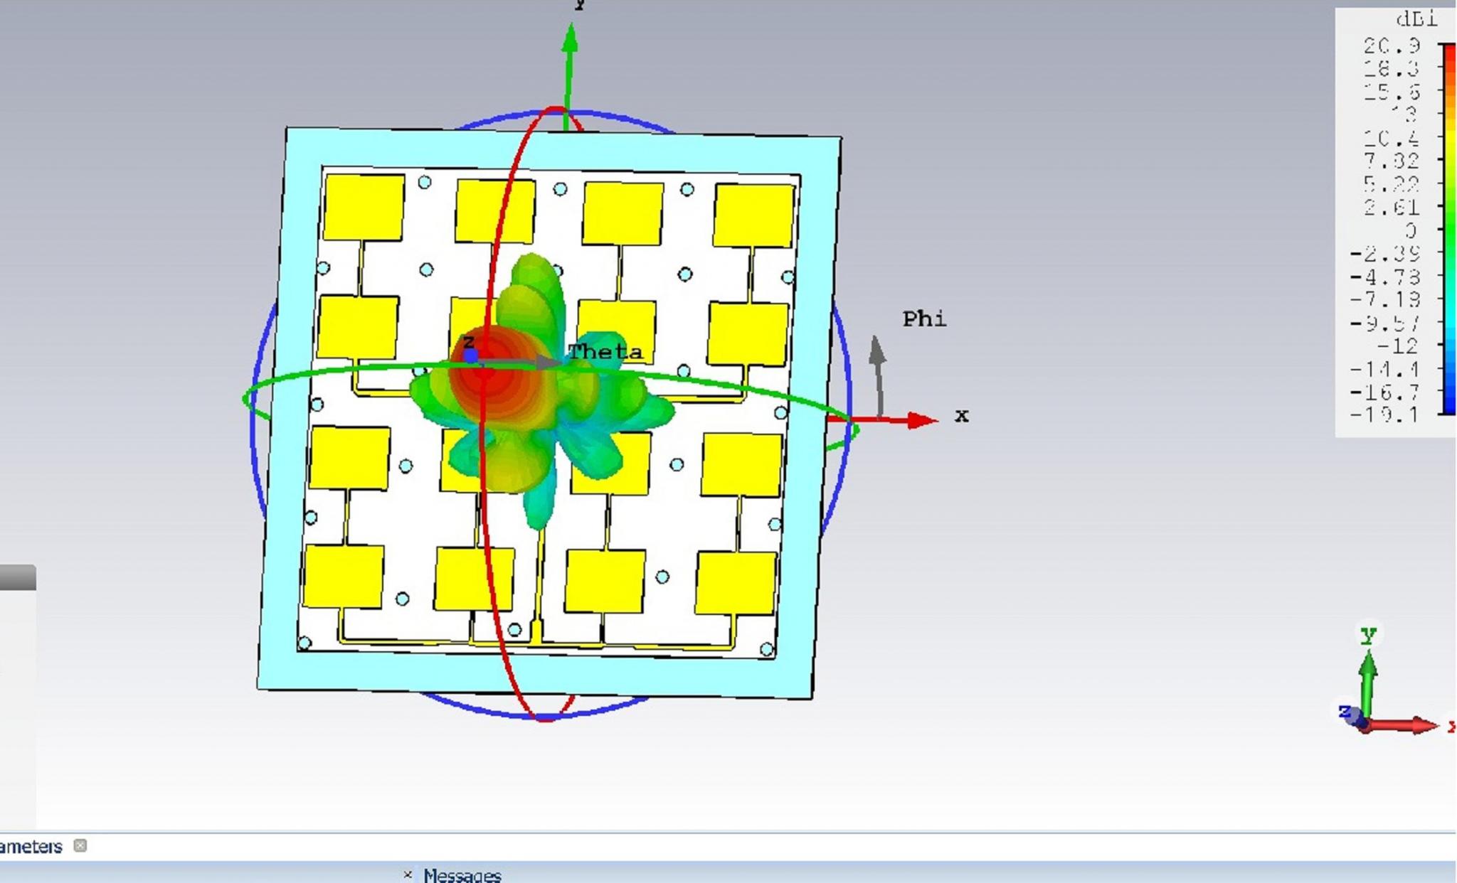Select the bottom-right yellow patch element

tap(736, 583)
